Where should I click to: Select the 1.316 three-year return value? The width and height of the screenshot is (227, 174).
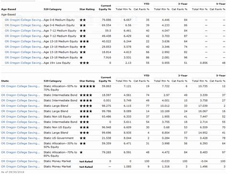coord(166,167)
